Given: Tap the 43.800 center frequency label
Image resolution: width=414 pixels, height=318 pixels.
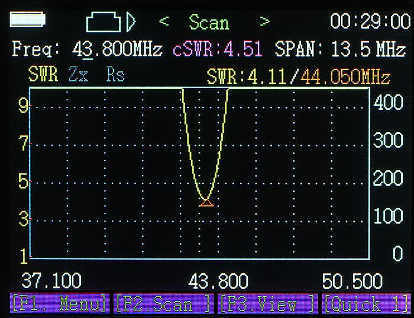Looking at the screenshot, I should click(218, 281).
